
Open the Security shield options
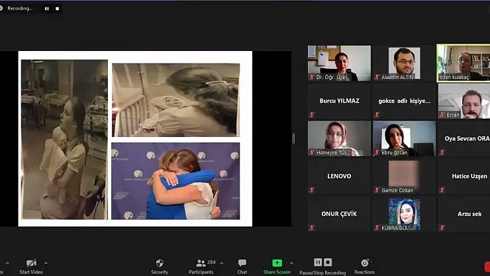pos(159,263)
